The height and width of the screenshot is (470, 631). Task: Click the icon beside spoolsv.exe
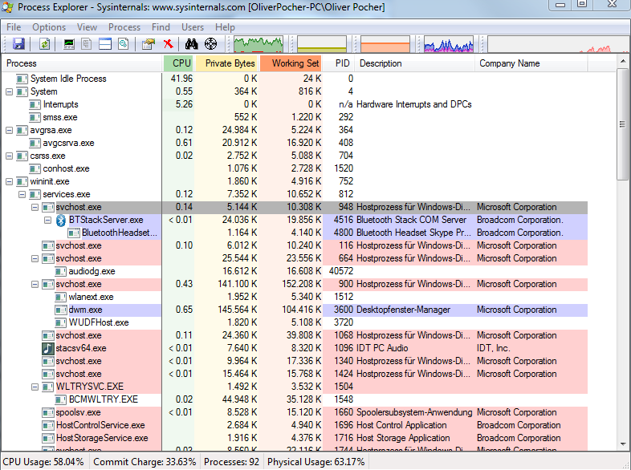click(48, 412)
